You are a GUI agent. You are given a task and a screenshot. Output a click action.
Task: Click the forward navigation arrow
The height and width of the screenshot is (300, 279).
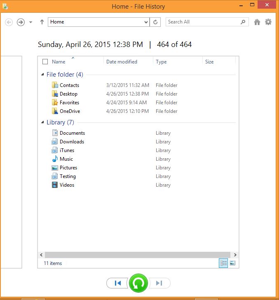point(21,22)
